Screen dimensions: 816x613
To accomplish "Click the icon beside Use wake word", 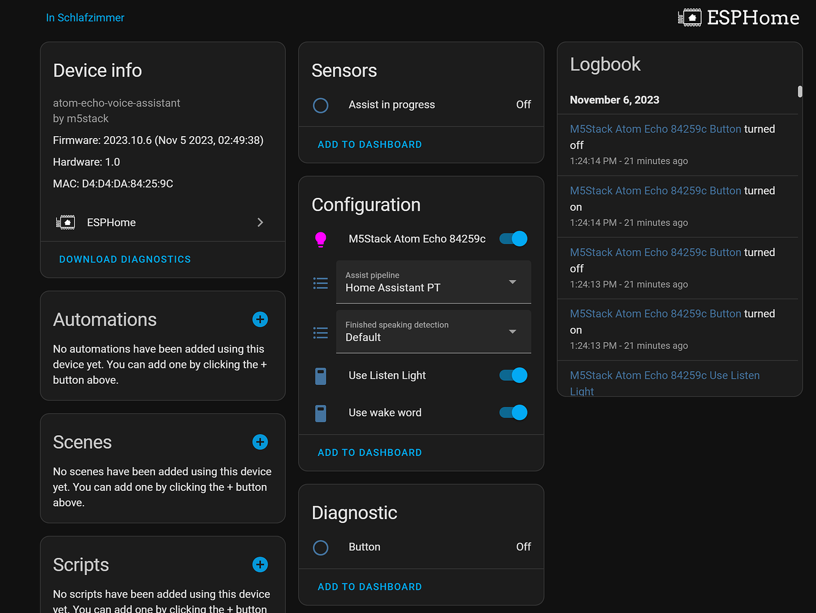I will pyautogui.click(x=320, y=413).
